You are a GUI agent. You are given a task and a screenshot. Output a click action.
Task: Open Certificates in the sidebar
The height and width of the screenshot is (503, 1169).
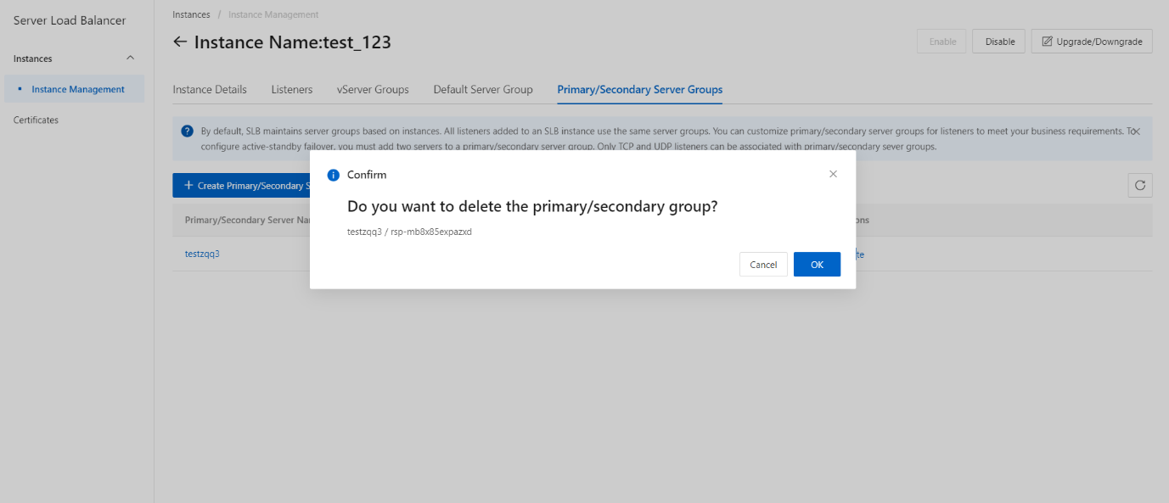click(x=36, y=120)
